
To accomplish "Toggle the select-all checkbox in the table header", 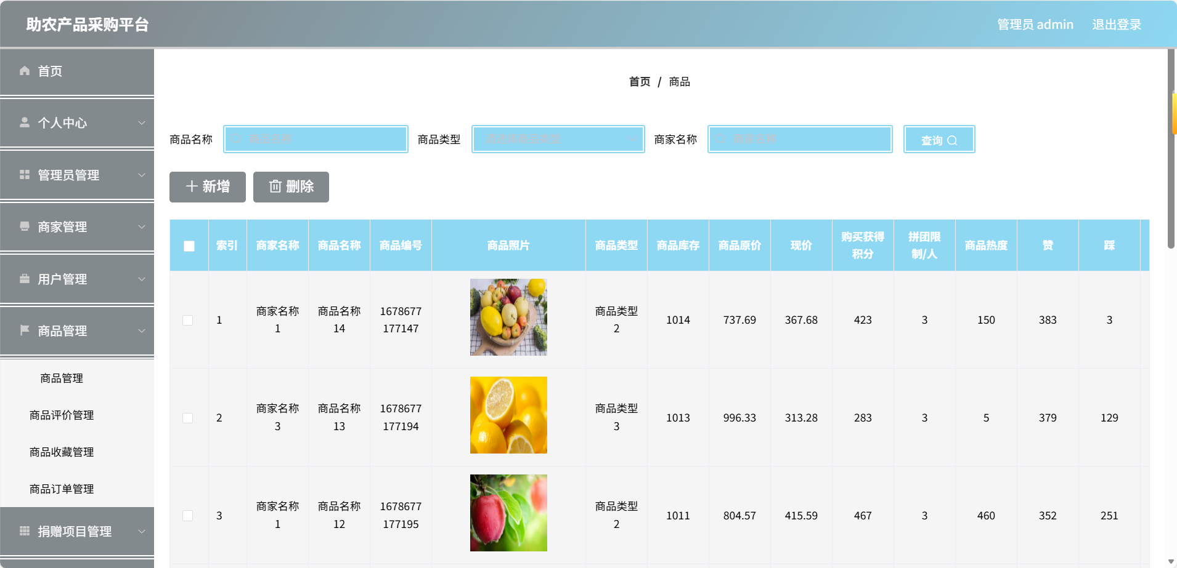I will coord(189,246).
